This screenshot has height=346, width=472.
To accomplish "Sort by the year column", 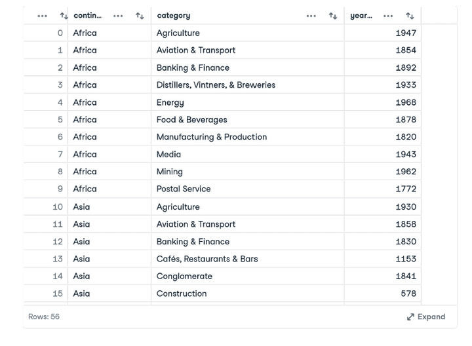I will [x=410, y=16].
